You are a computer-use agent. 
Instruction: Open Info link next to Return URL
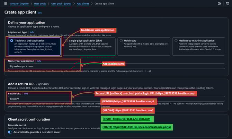pos(26,94)
